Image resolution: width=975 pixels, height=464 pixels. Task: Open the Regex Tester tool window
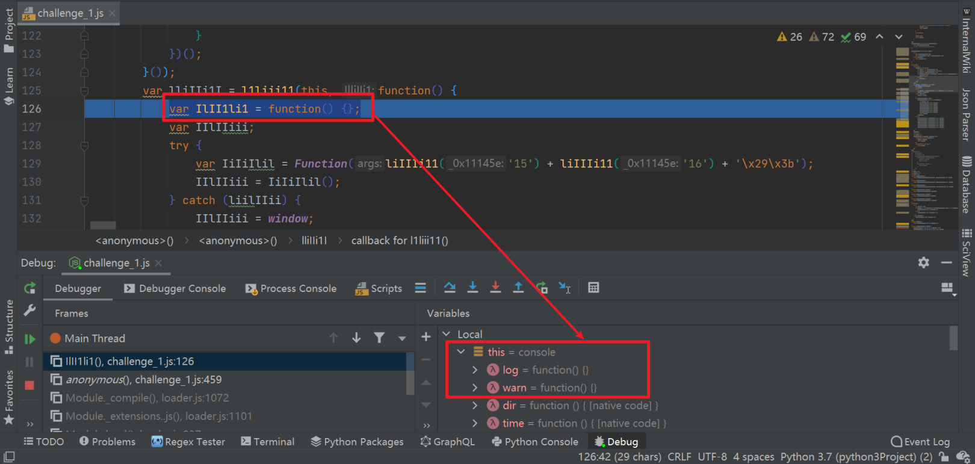tap(188, 441)
